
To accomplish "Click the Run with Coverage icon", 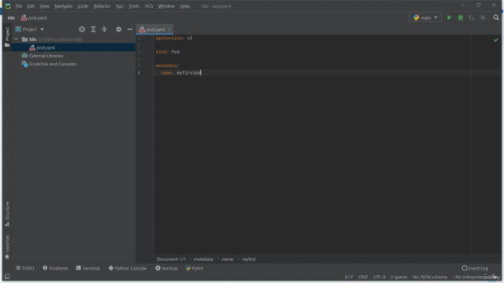I will coord(471,17).
